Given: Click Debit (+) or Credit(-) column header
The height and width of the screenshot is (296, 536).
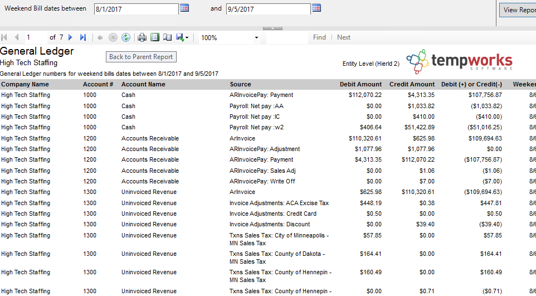Looking at the screenshot, I should [472, 84].
